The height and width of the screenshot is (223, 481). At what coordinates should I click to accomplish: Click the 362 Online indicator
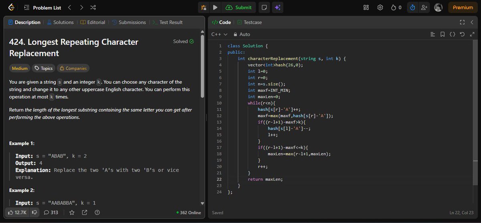189,213
